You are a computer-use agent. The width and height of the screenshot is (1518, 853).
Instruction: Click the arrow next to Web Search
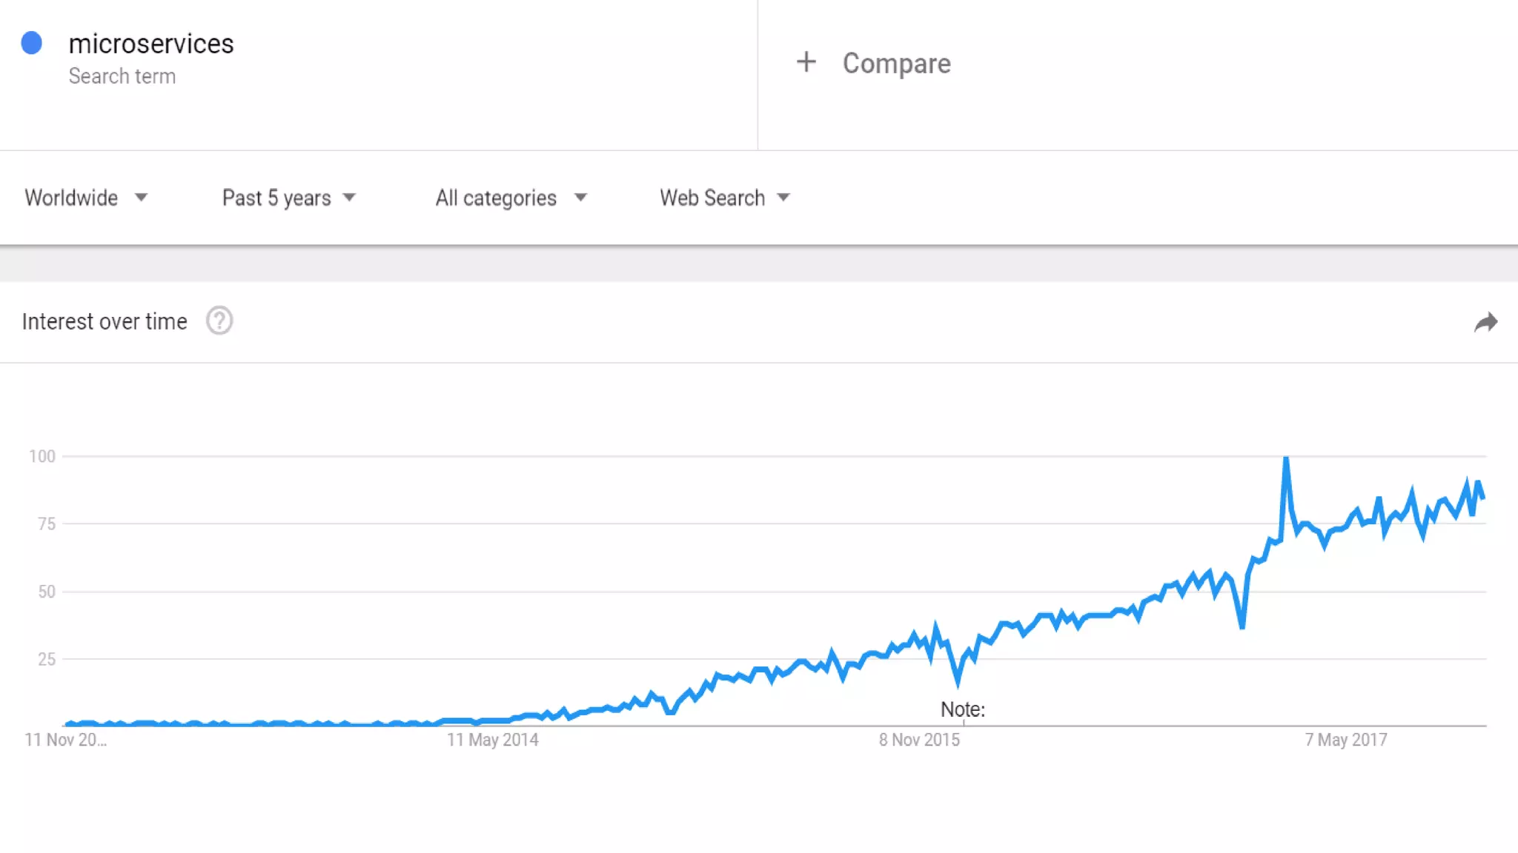pyautogui.click(x=783, y=198)
